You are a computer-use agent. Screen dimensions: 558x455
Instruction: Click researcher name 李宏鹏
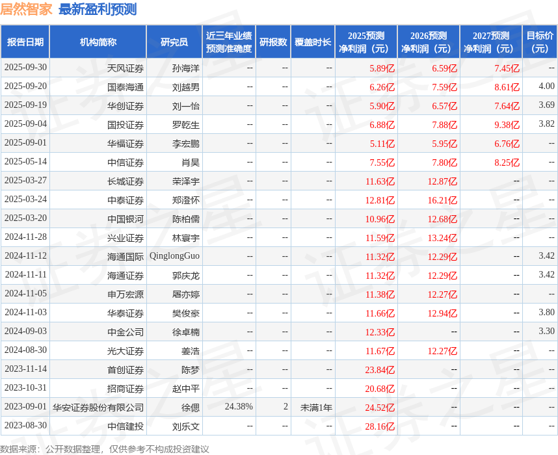tap(186, 144)
